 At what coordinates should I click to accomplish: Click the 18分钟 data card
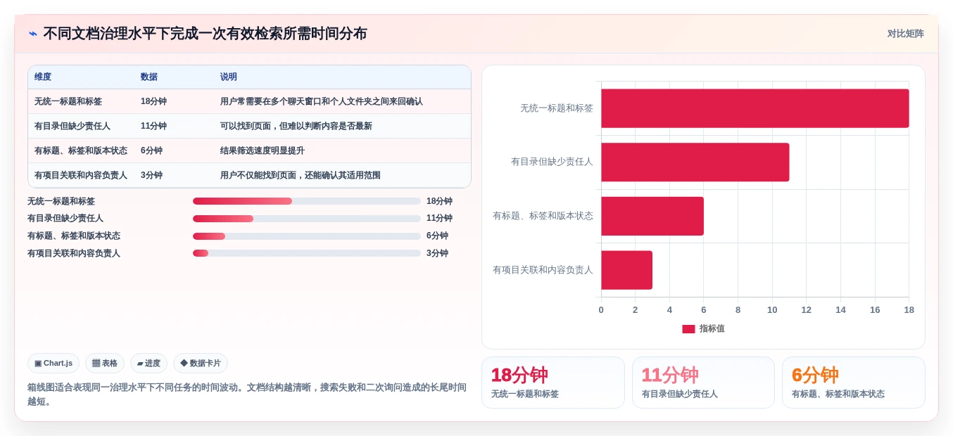coord(553,383)
